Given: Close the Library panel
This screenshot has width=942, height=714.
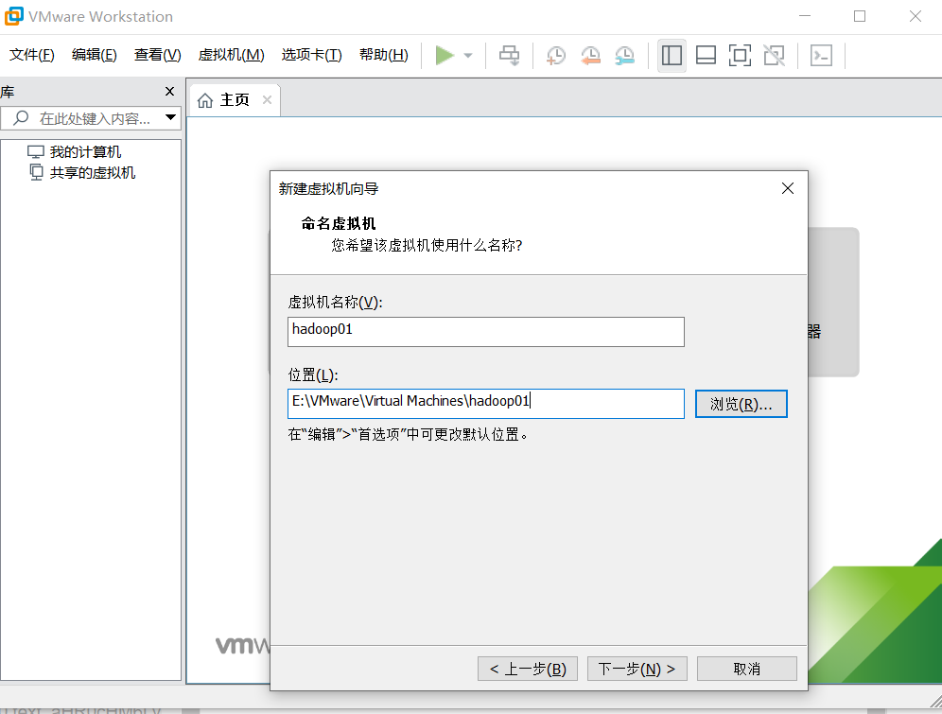Looking at the screenshot, I should [169, 92].
